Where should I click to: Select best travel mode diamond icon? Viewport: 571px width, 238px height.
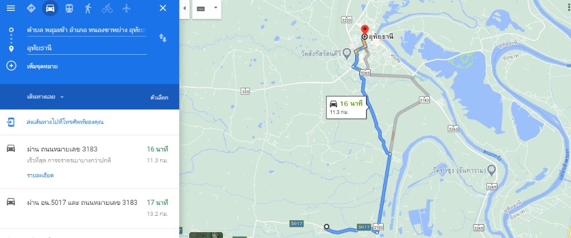(31, 8)
